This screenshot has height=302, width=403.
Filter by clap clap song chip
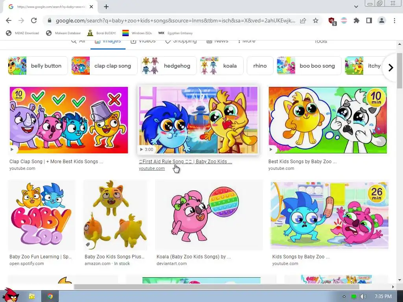coord(104,66)
